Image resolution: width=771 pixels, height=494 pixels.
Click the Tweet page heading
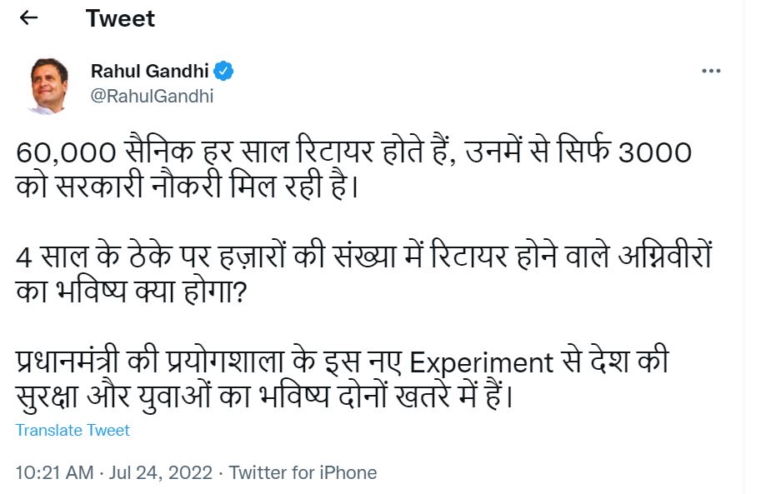point(120,18)
